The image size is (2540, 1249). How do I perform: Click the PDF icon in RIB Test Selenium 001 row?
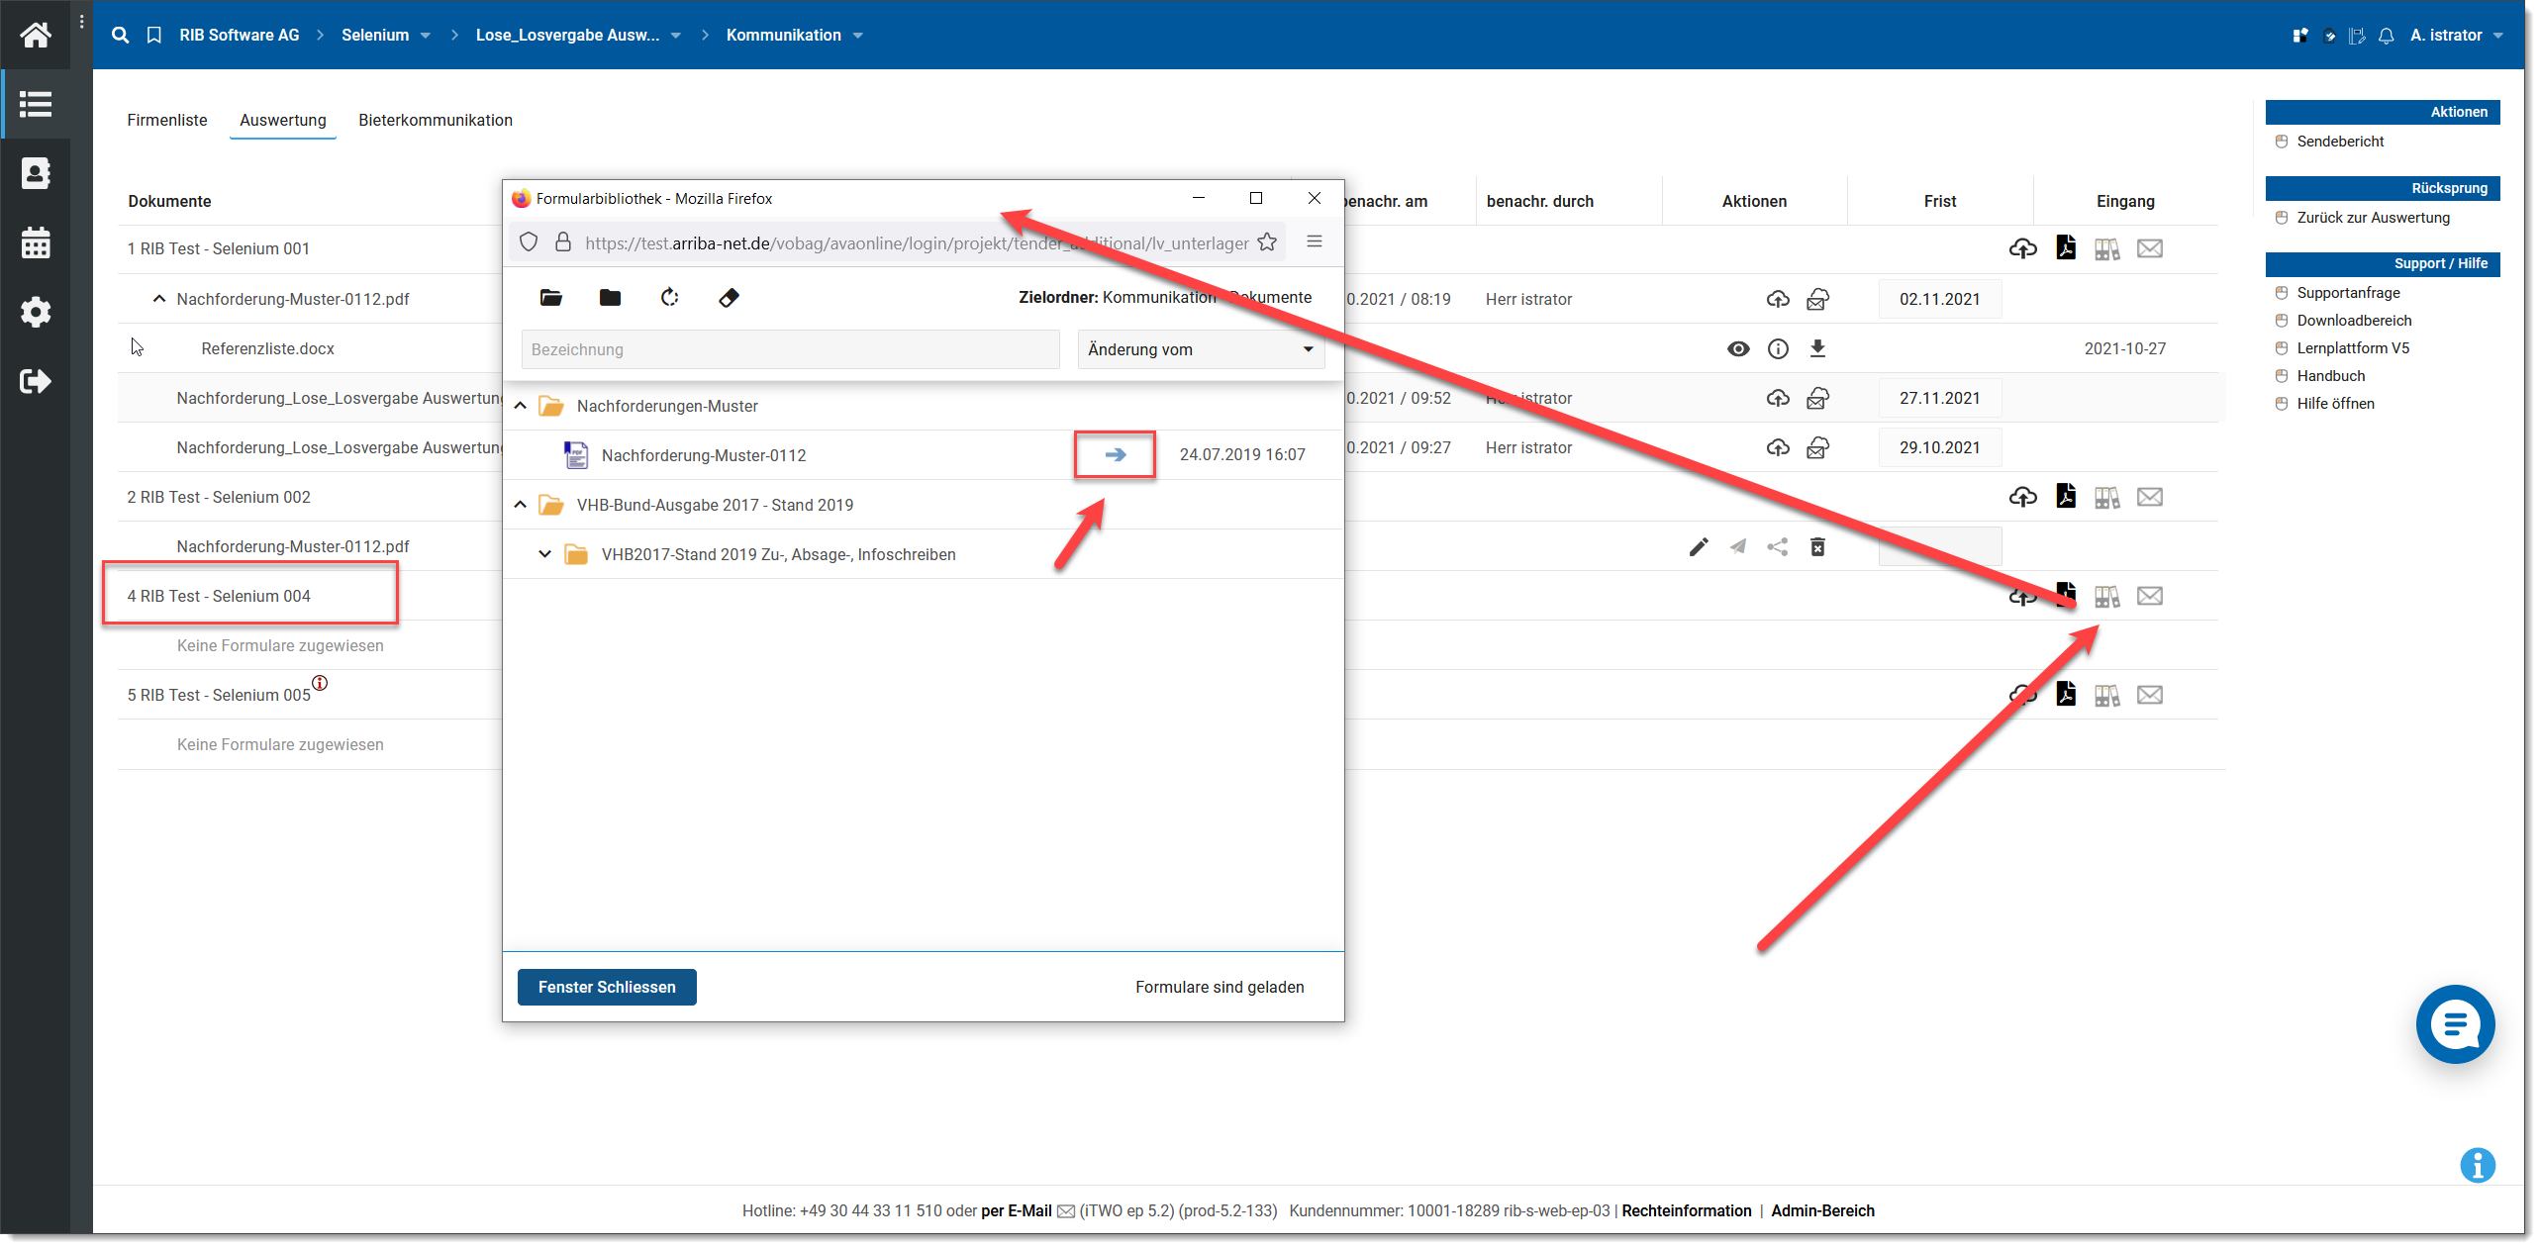[x=2065, y=247]
